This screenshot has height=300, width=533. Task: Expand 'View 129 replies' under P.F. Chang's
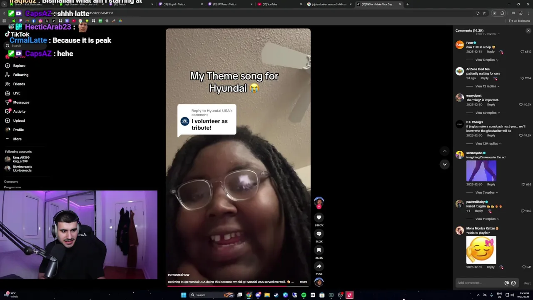click(488, 143)
